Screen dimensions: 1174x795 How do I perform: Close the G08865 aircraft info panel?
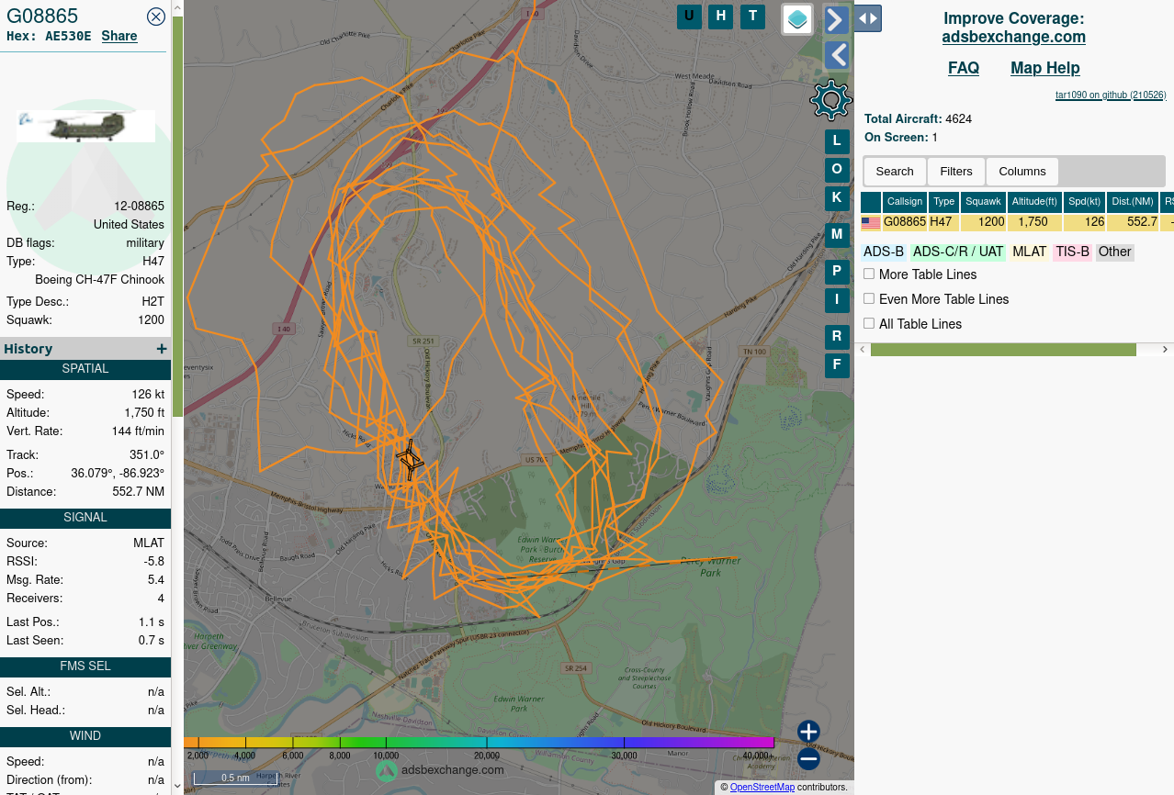[156, 16]
